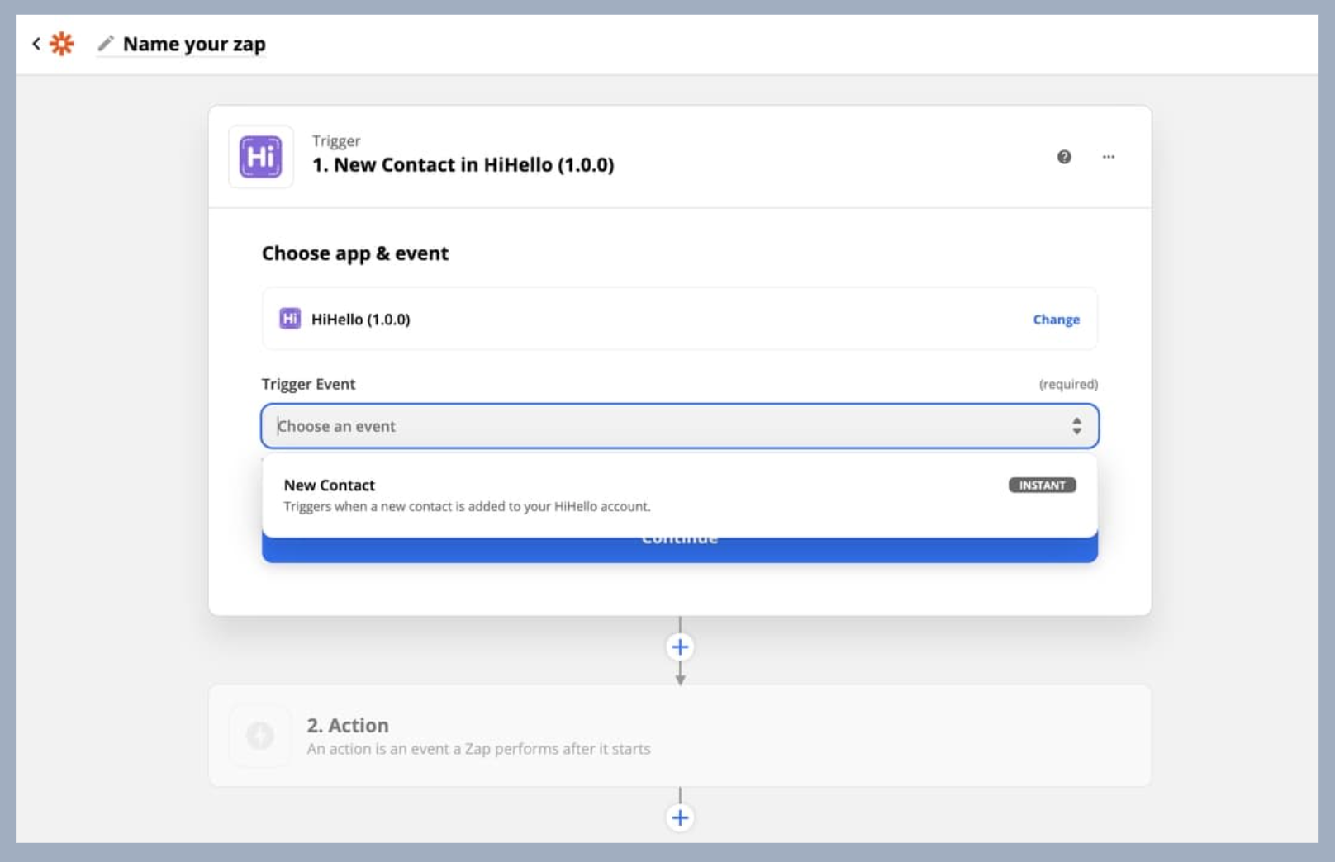Click the small HiHello app icon in app row
The height and width of the screenshot is (862, 1335).
[290, 319]
